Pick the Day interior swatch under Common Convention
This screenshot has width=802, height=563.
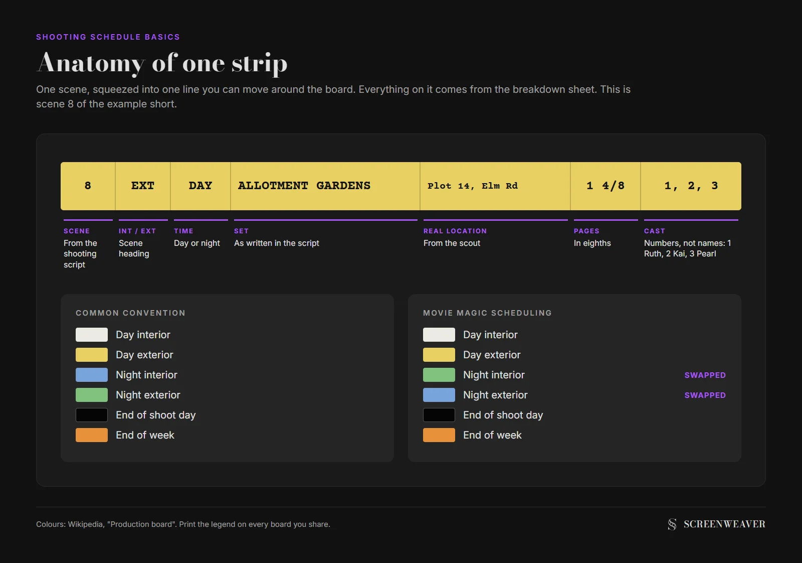tap(92, 335)
